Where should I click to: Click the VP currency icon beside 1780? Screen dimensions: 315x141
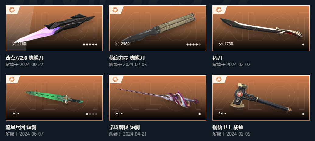pyautogui.click(x=221, y=44)
